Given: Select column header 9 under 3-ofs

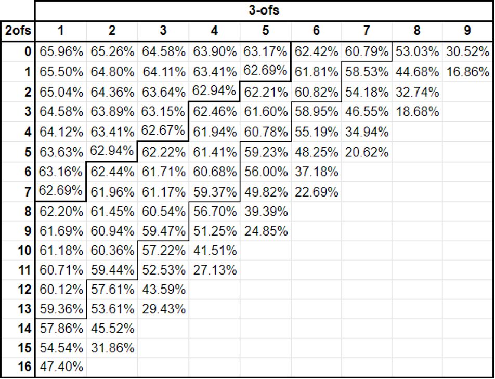Looking at the screenshot, I should pos(467,31).
